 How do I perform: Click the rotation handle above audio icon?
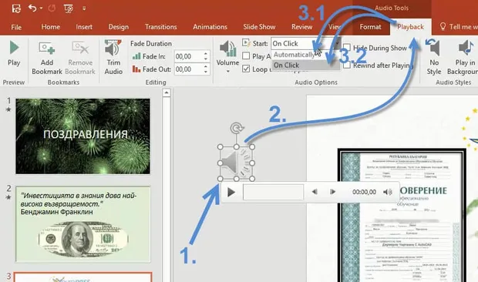[236, 128]
